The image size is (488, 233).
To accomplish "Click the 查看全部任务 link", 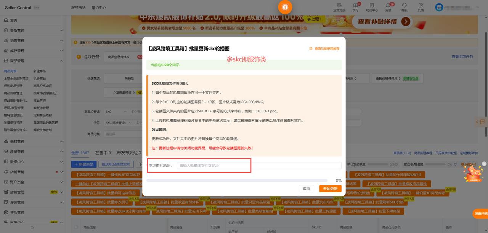I will pos(462,57).
